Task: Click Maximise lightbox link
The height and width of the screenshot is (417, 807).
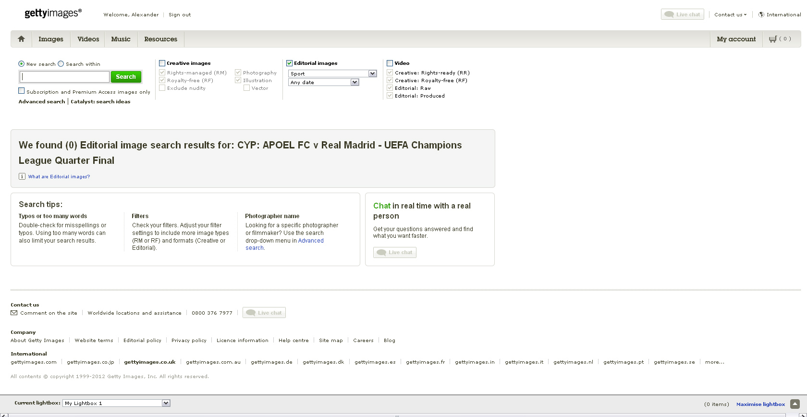Action: 761,404
